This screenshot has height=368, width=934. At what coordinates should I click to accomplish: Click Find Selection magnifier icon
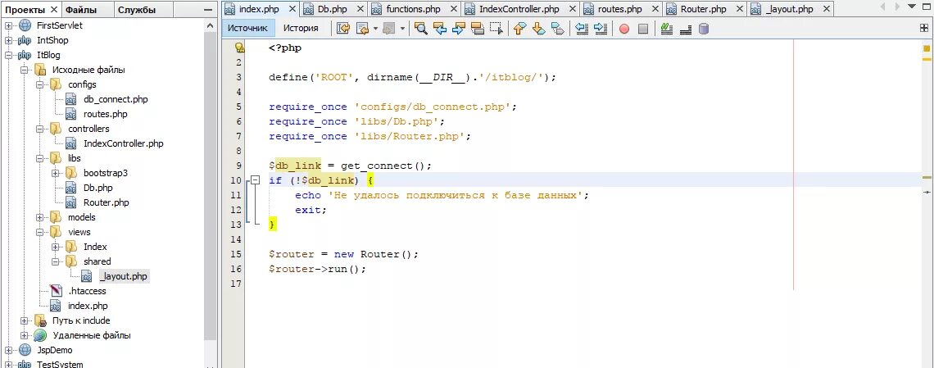click(x=421, y=28)
